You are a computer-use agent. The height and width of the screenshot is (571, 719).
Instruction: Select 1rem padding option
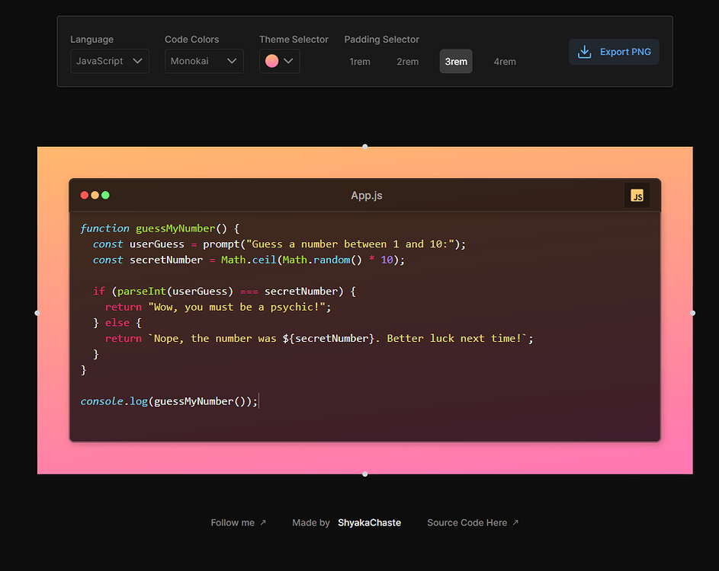pyautogui.click(x=360, y=62)
